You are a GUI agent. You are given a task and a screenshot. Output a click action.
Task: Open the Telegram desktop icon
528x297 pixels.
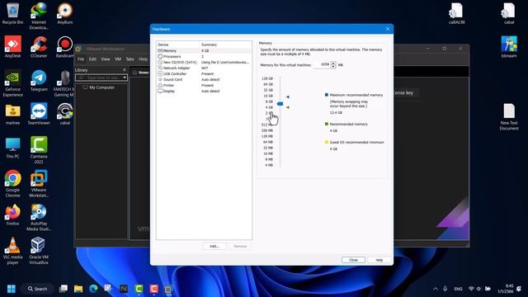tap(39, 81)
